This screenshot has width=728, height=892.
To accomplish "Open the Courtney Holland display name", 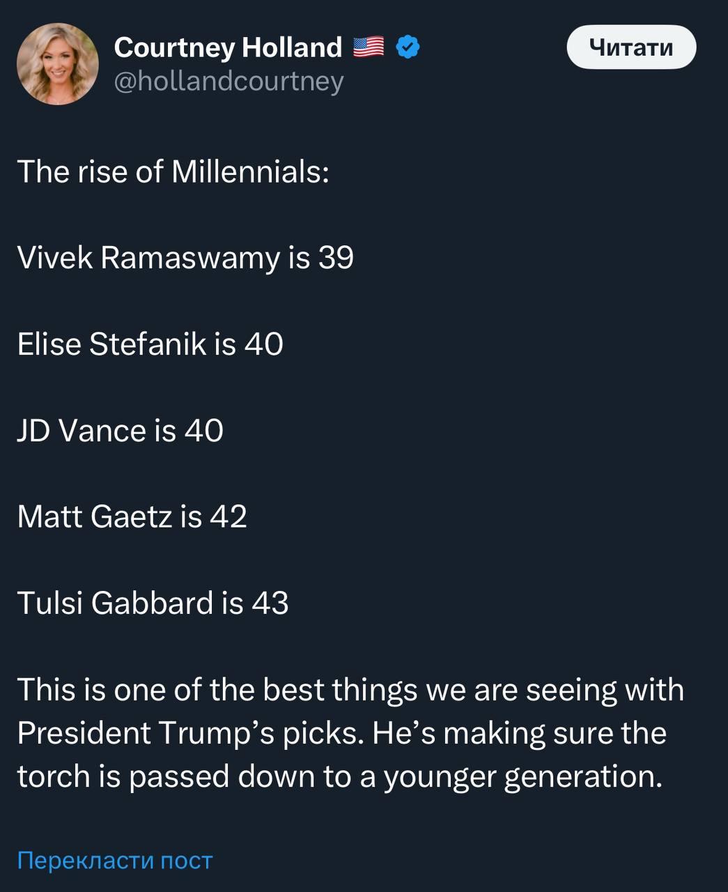I will point(228,47).
